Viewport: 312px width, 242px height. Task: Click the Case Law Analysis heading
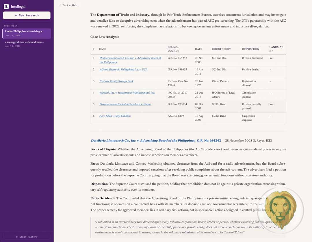point(105,37)
